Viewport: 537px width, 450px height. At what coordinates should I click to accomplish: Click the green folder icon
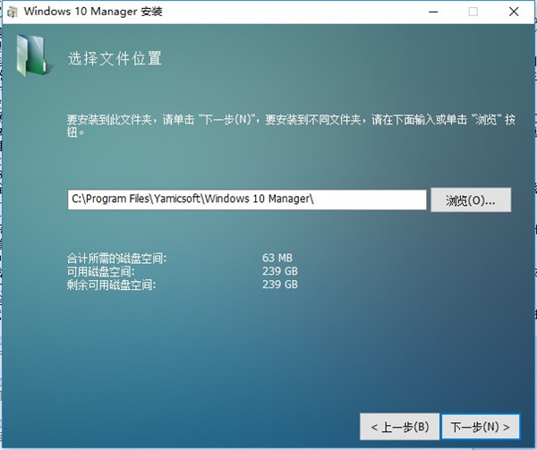tap(33, 55)
